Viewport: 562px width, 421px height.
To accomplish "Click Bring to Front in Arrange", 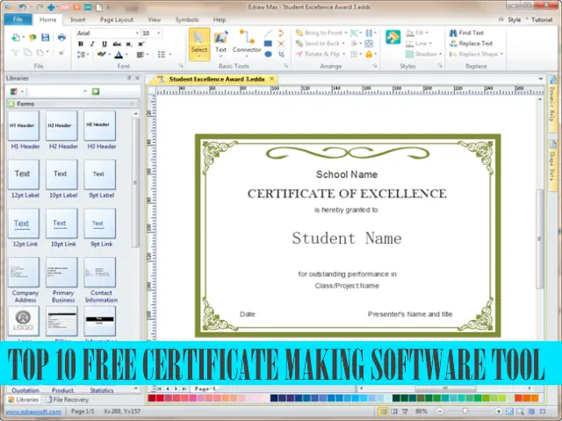I will [x=320, y=32].
